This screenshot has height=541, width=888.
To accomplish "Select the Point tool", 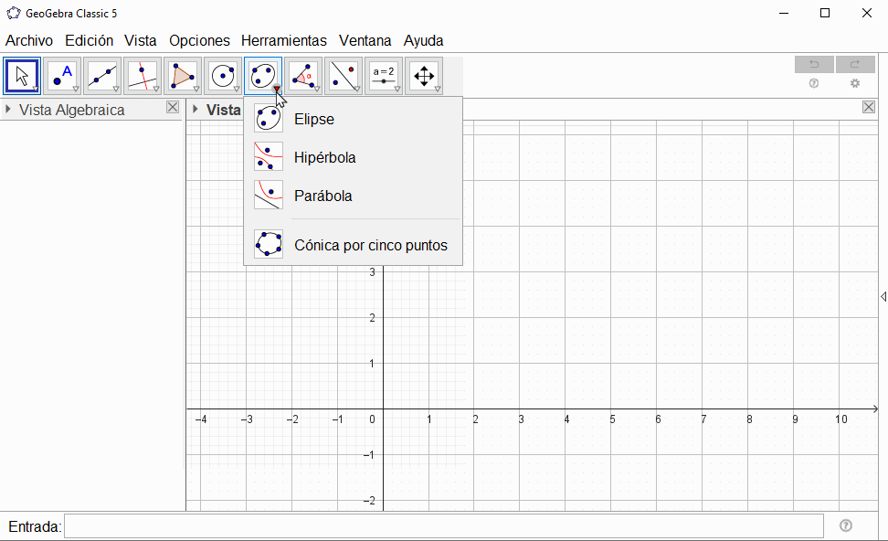I will (x=62, y=76).
